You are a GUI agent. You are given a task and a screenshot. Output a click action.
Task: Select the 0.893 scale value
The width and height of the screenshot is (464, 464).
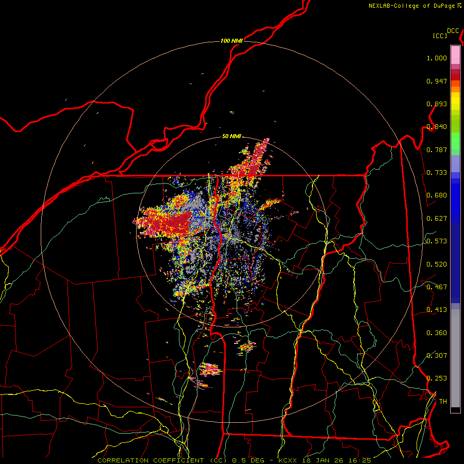pos(437,104)
